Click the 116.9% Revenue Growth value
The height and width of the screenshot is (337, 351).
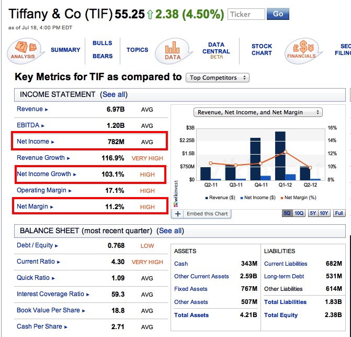tap(113, 158)
